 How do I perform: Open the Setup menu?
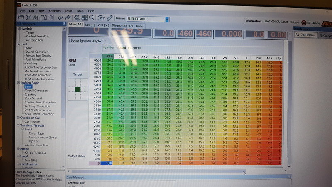point(68,11)
